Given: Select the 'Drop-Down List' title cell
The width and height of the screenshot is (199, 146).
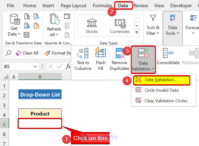Looking at the screenshot, I should pyautogui.click(x=40, y=94).
